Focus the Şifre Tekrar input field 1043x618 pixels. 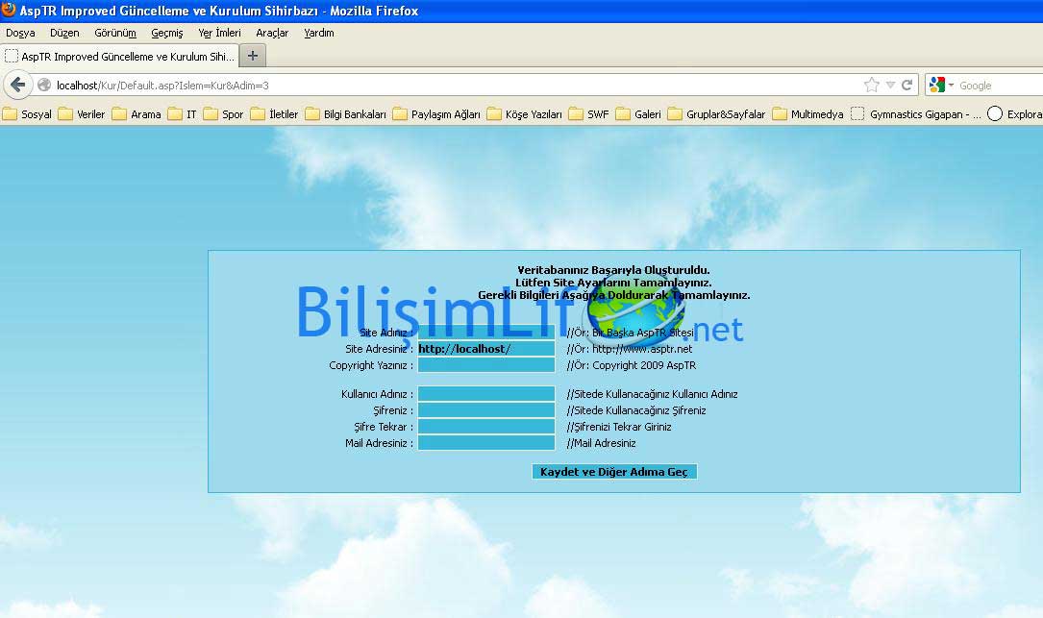click(x=486, y=427)
